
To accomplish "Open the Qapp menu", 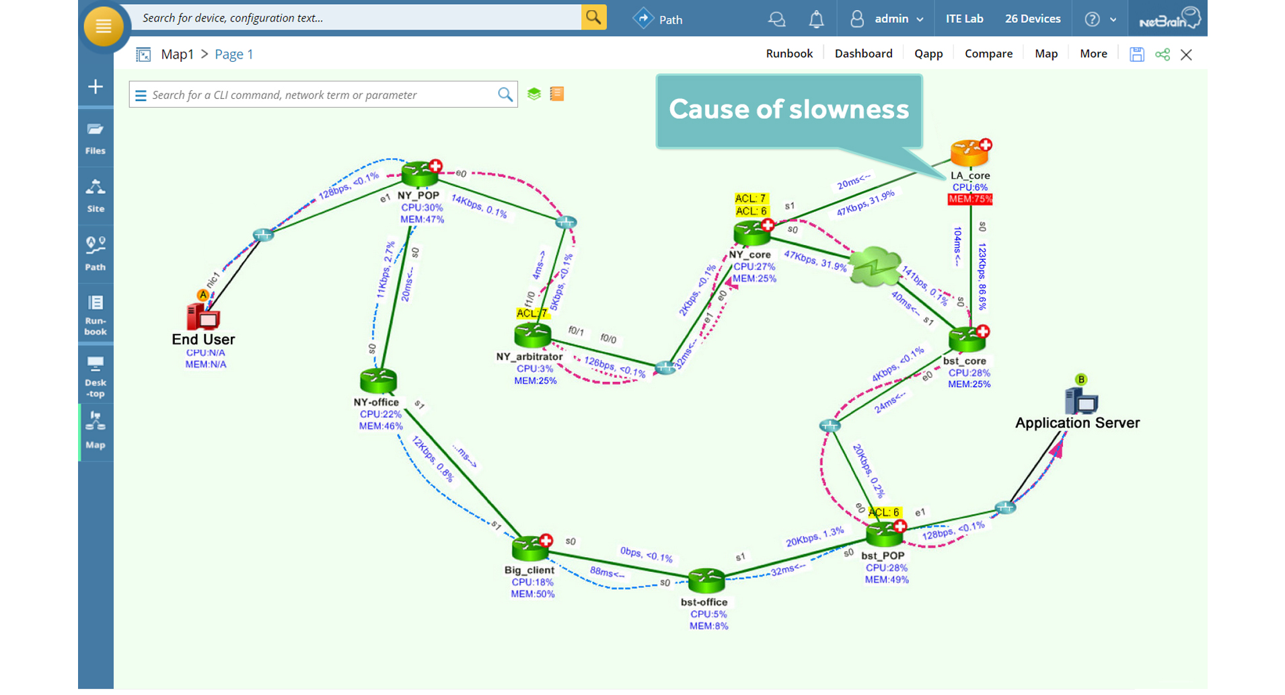I will (928, 53).
